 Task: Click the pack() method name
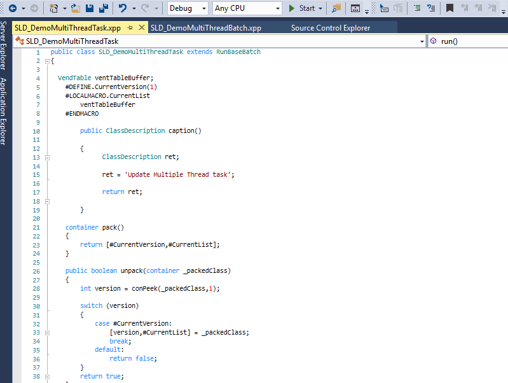coord(113,227)
